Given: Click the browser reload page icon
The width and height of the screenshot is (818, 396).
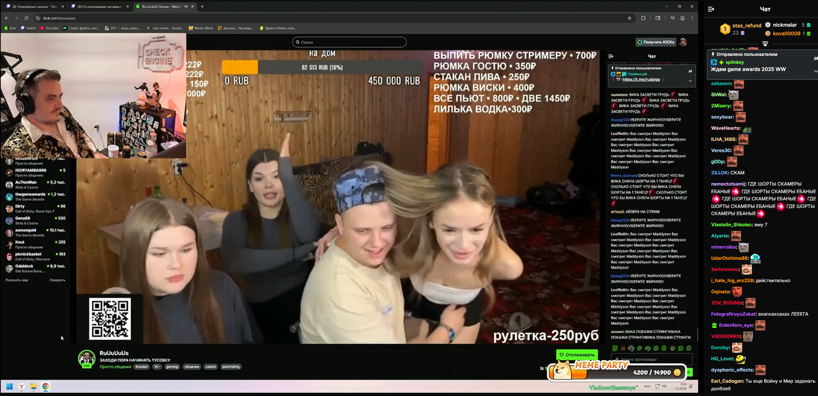Looking at the screenshot, I should pyautogui.click(x=26, y=18).
